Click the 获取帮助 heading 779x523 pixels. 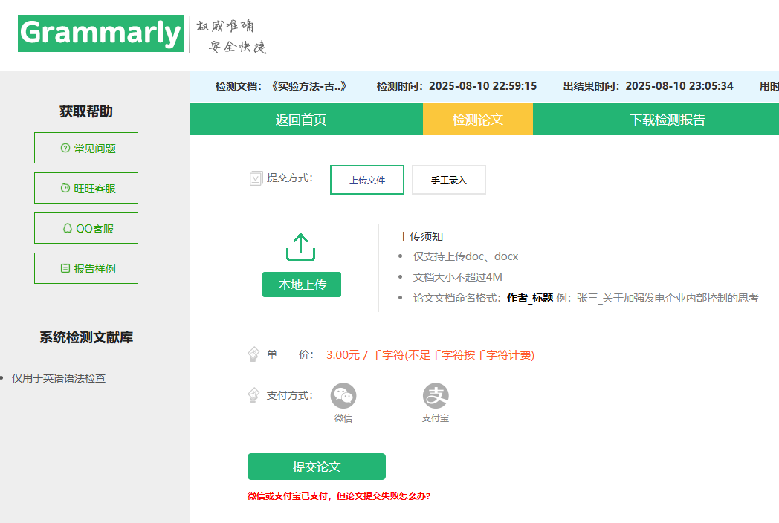86,111
